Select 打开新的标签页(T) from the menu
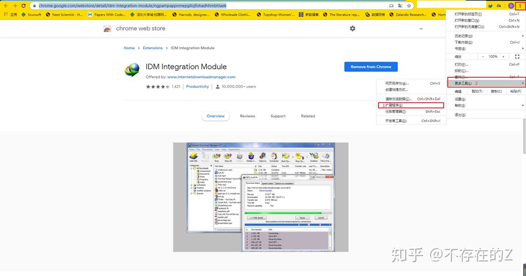 click(486, 14)
